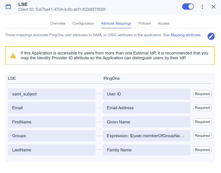Close the LSE application panel
This screenshot has width=221, height=173.
(x=214, y=7)
